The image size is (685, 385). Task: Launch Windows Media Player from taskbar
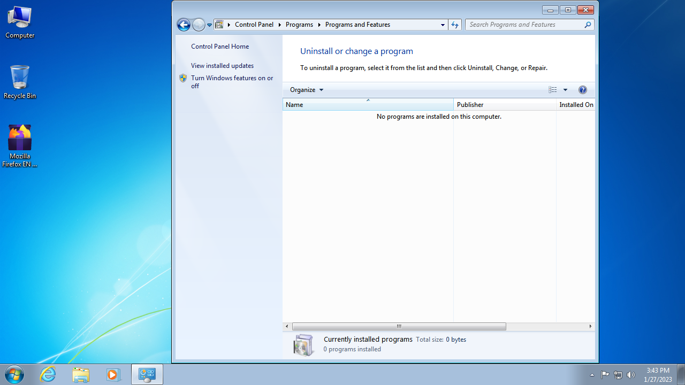[x=113, y=374]
